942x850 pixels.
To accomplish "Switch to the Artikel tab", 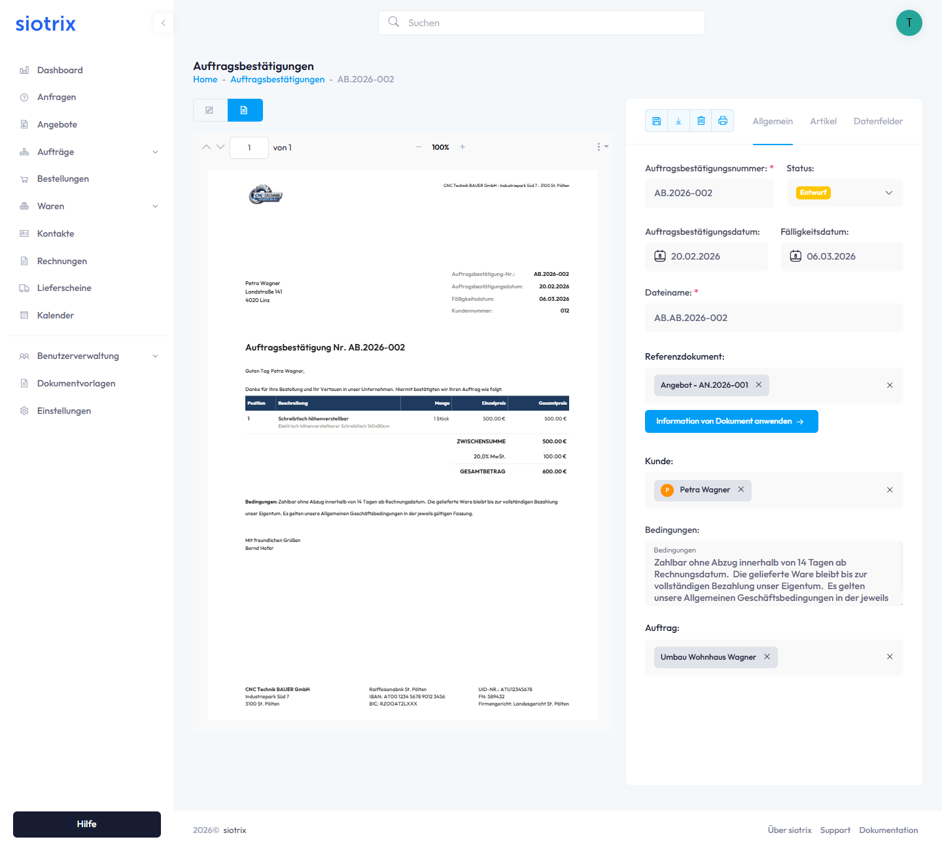I will (823, 122).
